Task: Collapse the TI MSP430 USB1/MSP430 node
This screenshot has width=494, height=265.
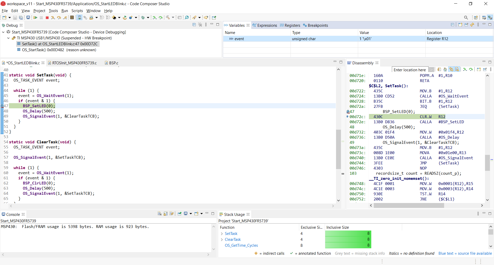Action: point(8,38)
